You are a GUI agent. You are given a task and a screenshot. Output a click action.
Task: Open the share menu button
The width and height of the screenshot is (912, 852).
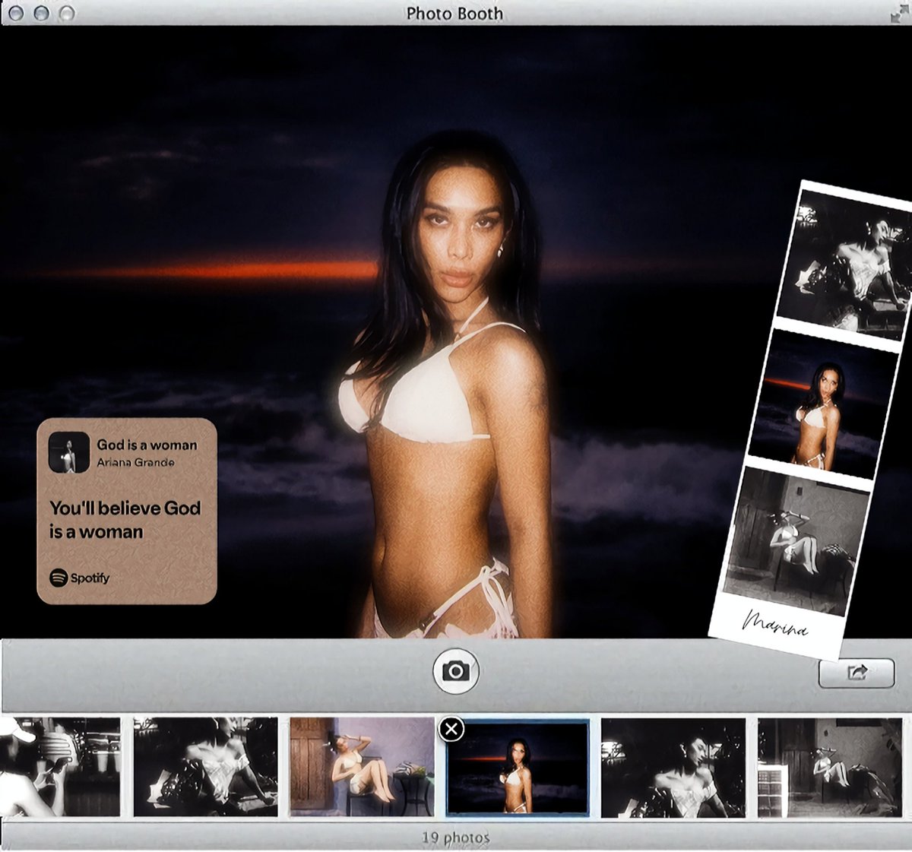(x=857, y=673)
